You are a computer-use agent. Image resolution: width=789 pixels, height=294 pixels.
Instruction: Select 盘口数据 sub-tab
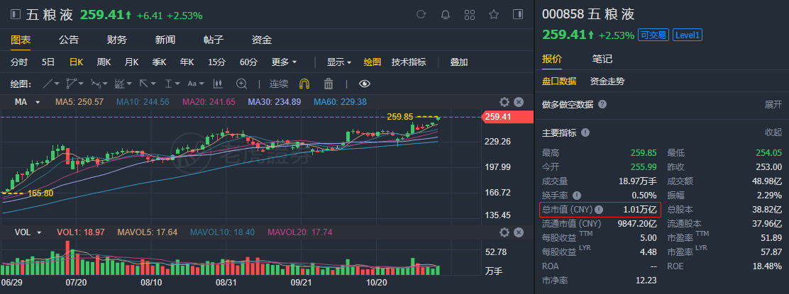(559, 81)
